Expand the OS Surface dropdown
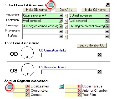This screenshot has height=99, width=117. click(107, 37)
